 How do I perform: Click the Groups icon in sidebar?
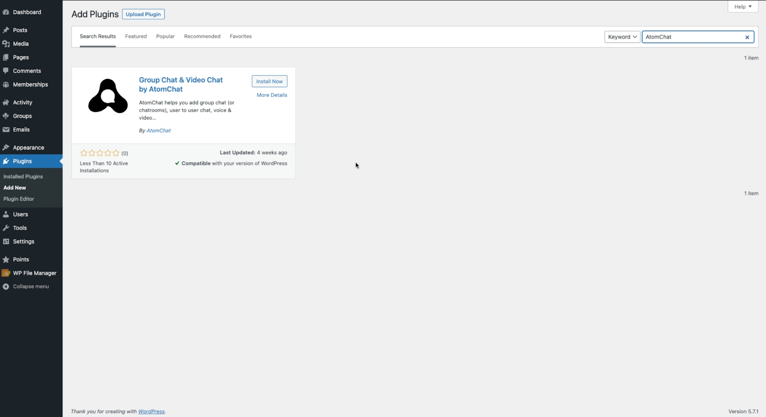tap(6, 116)
